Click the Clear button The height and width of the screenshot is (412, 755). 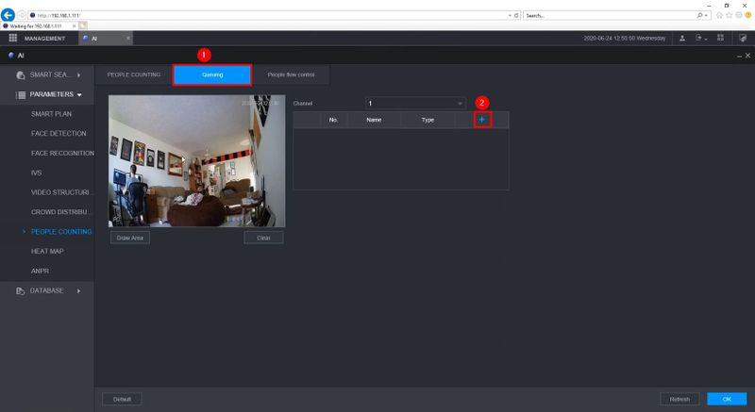pos(263,238)
